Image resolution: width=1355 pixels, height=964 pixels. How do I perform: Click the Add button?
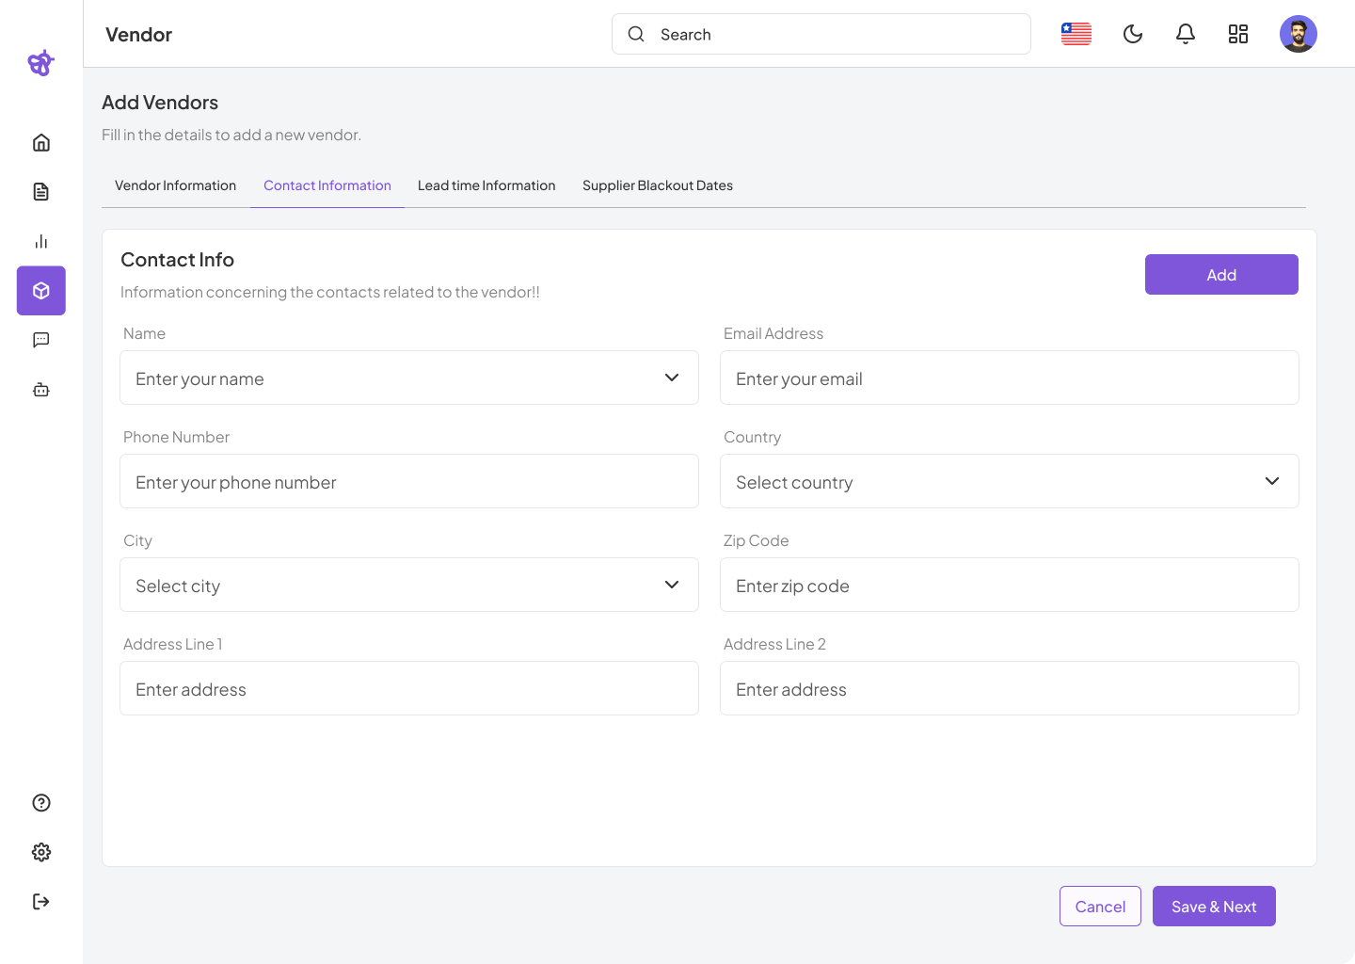1221,275
